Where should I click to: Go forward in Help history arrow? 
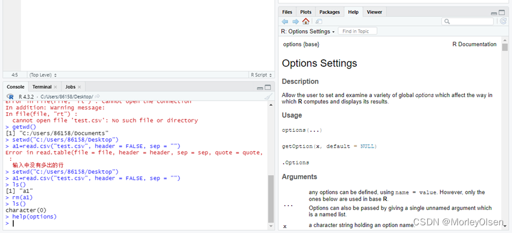(295, 21)
